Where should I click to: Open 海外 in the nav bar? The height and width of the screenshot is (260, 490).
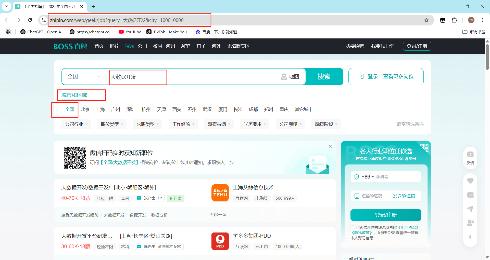[216, 46]
